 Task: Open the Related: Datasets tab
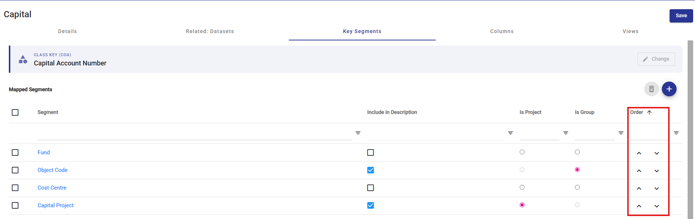point(210,31)
